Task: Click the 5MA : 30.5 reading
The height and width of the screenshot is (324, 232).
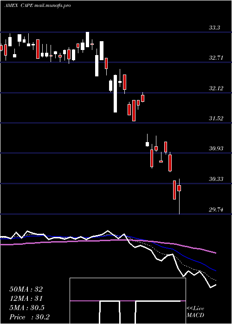Action: click(27, 308)
